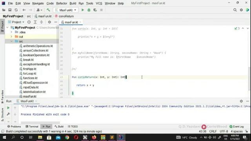
Task: Navigate back with the left arrow icon
Action: coord(24,10)
